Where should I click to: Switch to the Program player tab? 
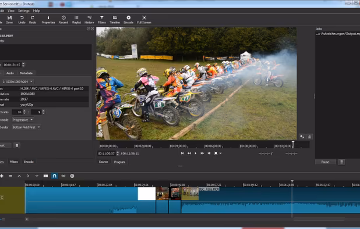[119, 162]
